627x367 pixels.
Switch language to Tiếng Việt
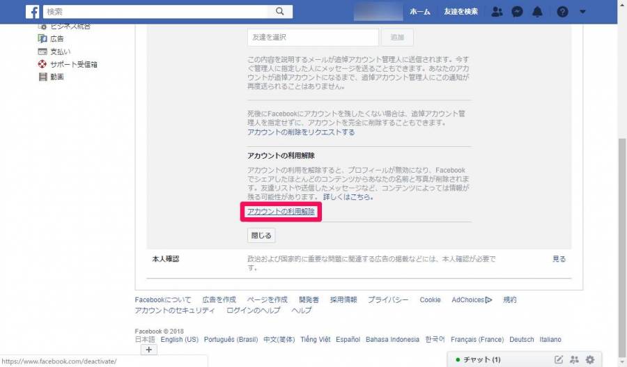pyautogui.click(x=315, y=339)
